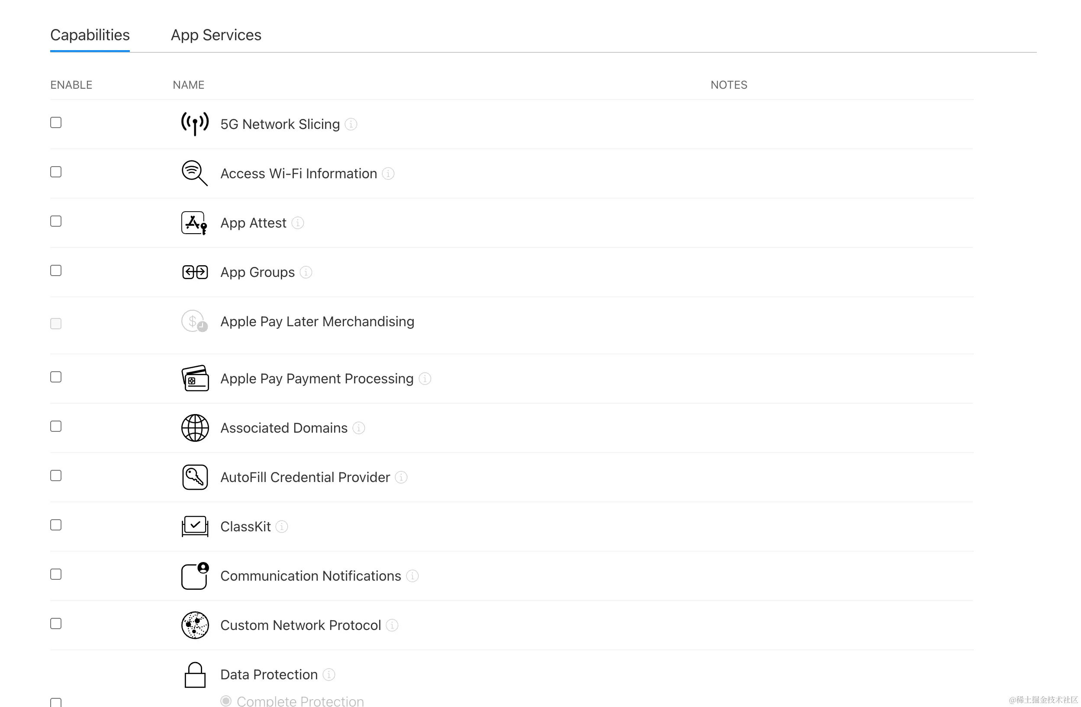1081x707 pixels.
Task: Open the Custom Network Protocol info tooltip
Action: point(392,625)
